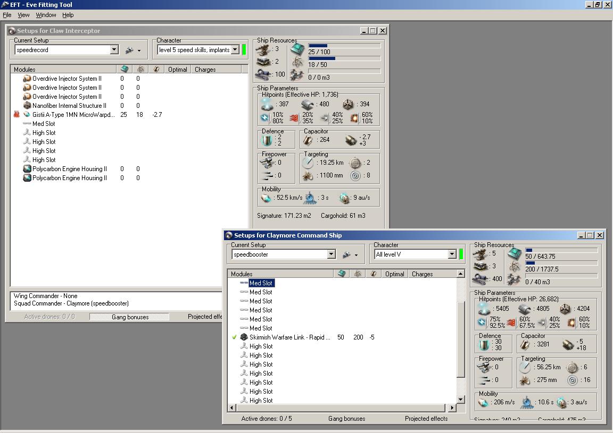Image resolution: width=613 pixels, height=433 pixels.
Task: Click green status indicator in Claw window
Action: [244, 49]
